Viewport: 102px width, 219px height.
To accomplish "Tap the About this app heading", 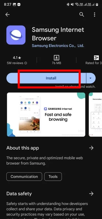I will (23, 148).
